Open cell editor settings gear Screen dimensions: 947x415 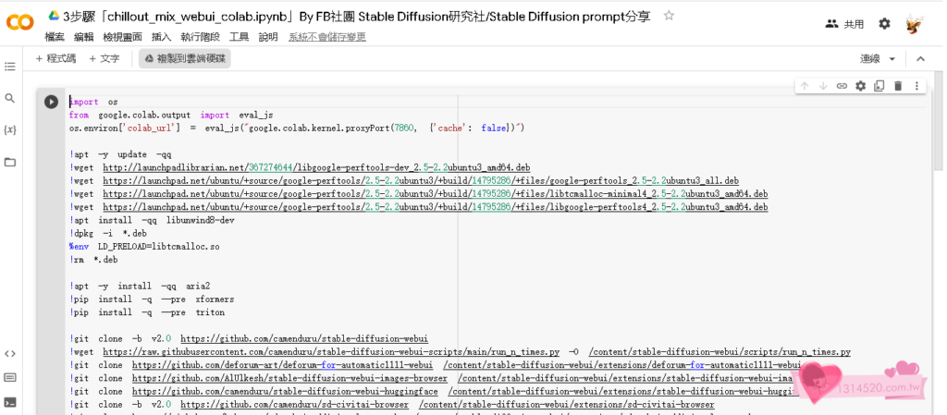click(860, 86)
